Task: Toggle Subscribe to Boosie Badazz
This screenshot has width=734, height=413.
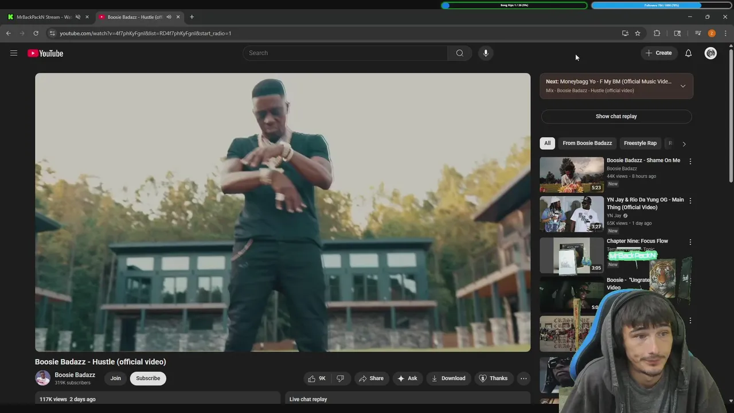Action: tap(148, 378)
